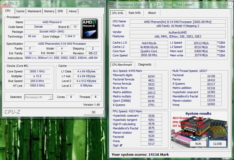Image resolution: width=234 pixels, height=160 pixels.
Task: Switch to the Diagnostic tab
Action: (145, 64)
